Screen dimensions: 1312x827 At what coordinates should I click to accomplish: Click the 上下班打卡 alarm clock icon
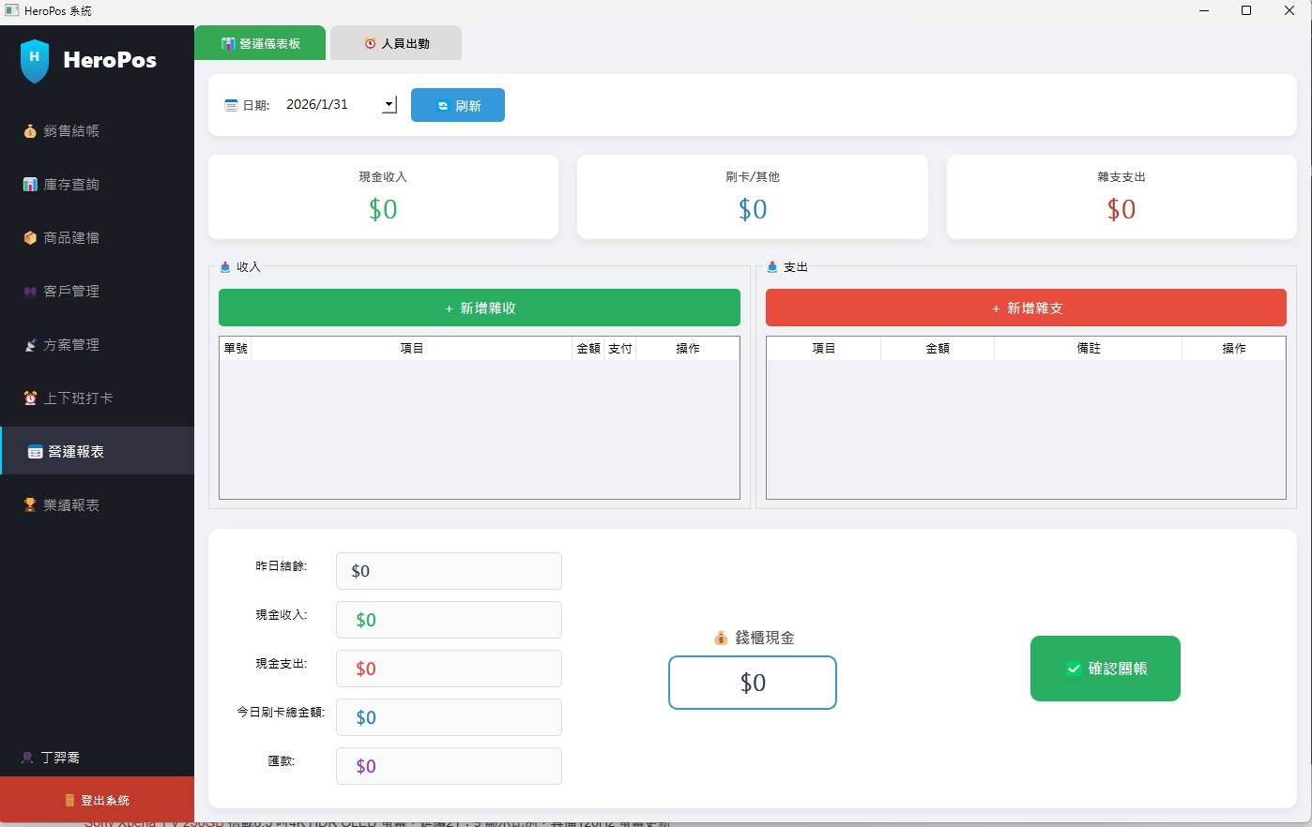29,398
